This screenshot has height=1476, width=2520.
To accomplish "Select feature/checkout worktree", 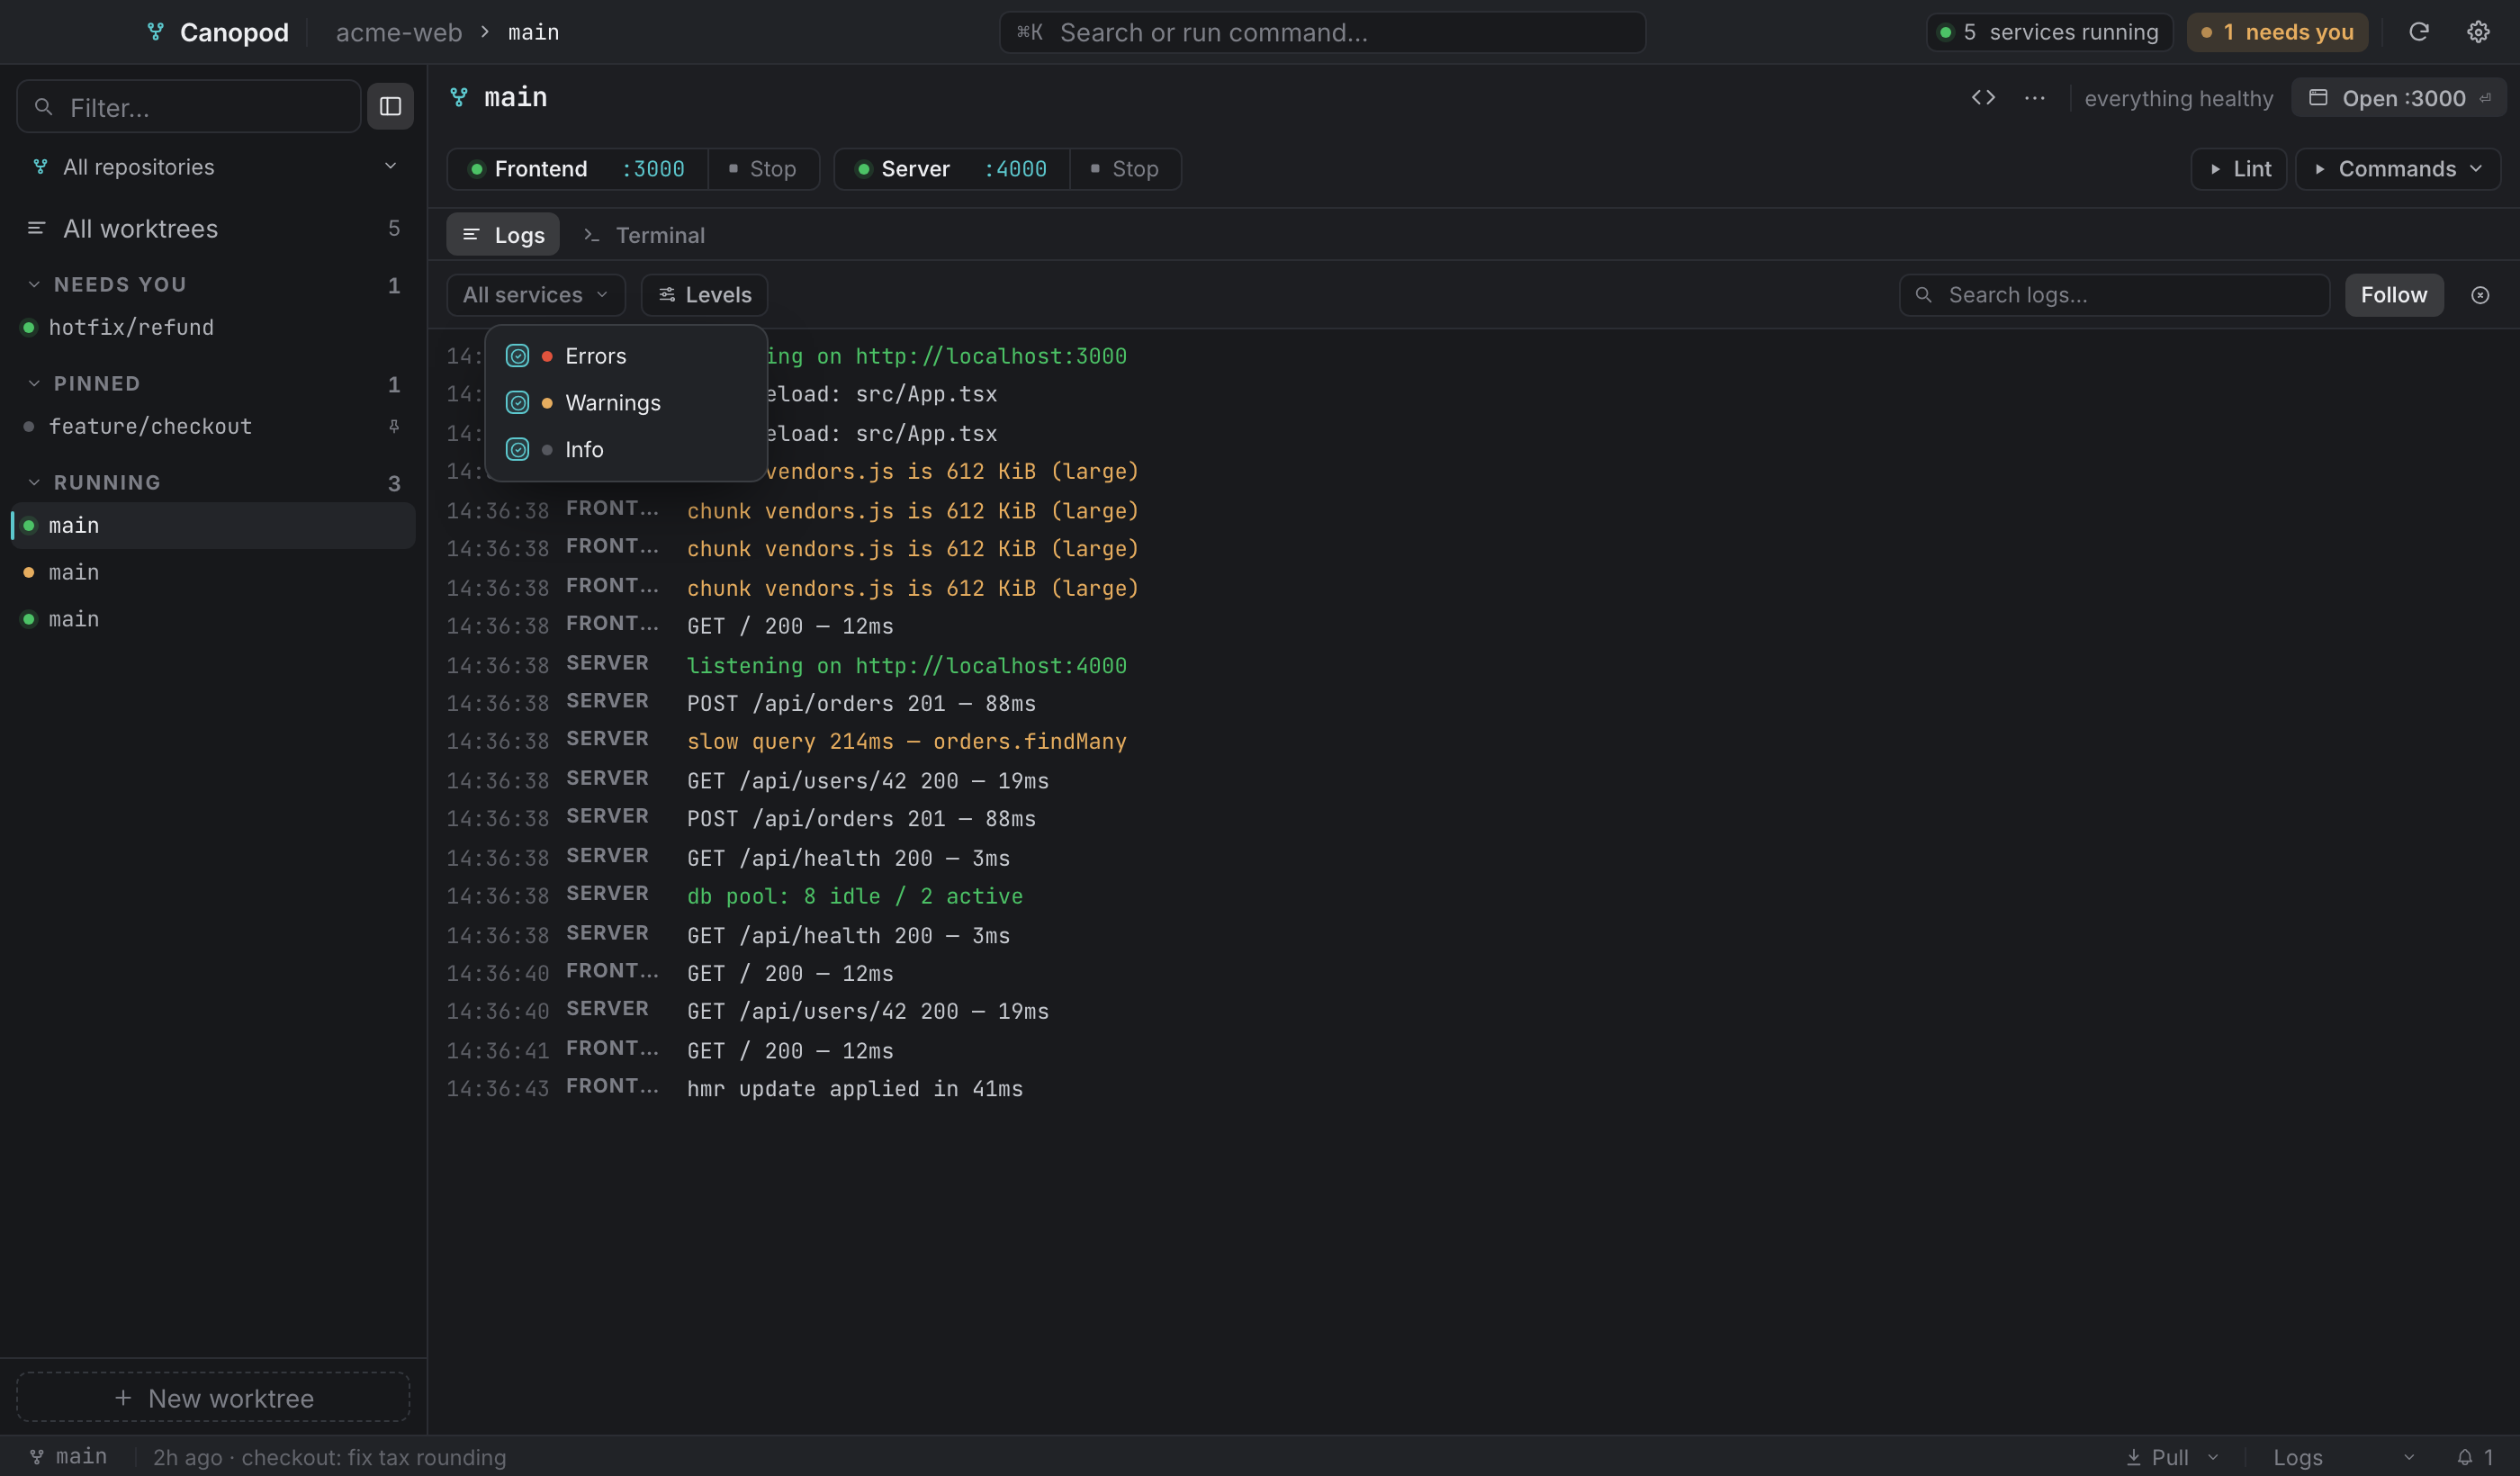I will [214, 426].
